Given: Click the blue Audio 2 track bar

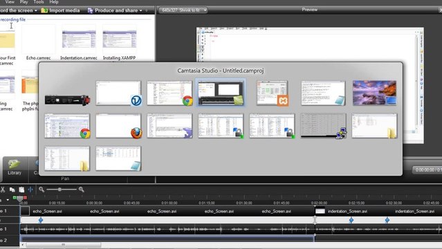Looking at the screenshot, I should click(x=167, y=239).
